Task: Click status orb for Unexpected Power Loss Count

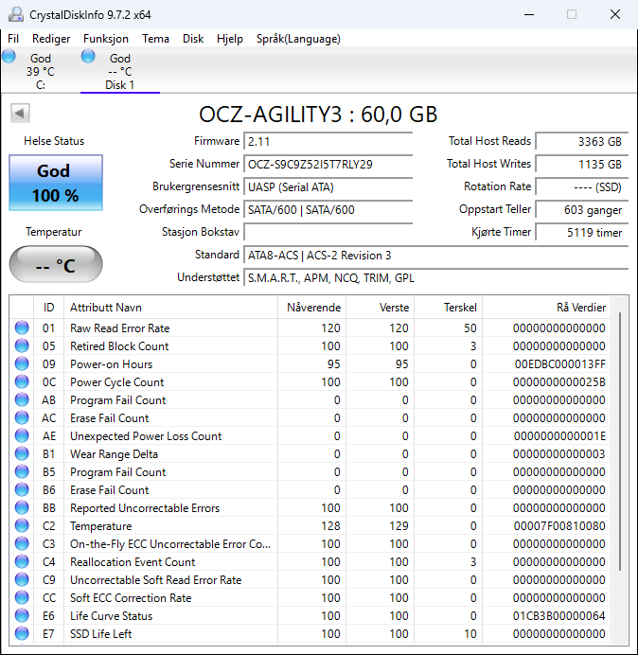Action: pyautogui.click(x=22, y=435)
